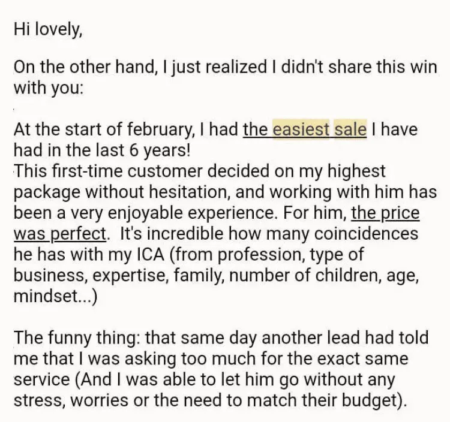Click the underlined "was perfect" text
The image size is (450, 422).
61,233
